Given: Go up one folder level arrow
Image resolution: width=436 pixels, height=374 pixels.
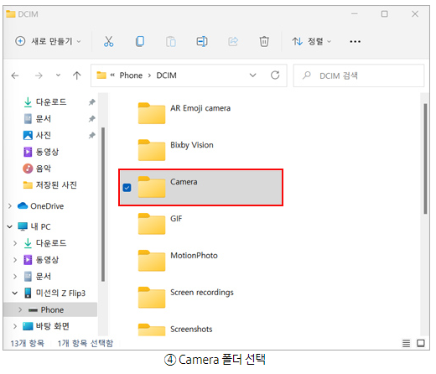Looking at the screenshot, I should pos(77,75).
